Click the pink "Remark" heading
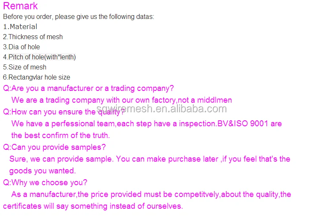The image size is (322, 218). (x=20, y=6)
